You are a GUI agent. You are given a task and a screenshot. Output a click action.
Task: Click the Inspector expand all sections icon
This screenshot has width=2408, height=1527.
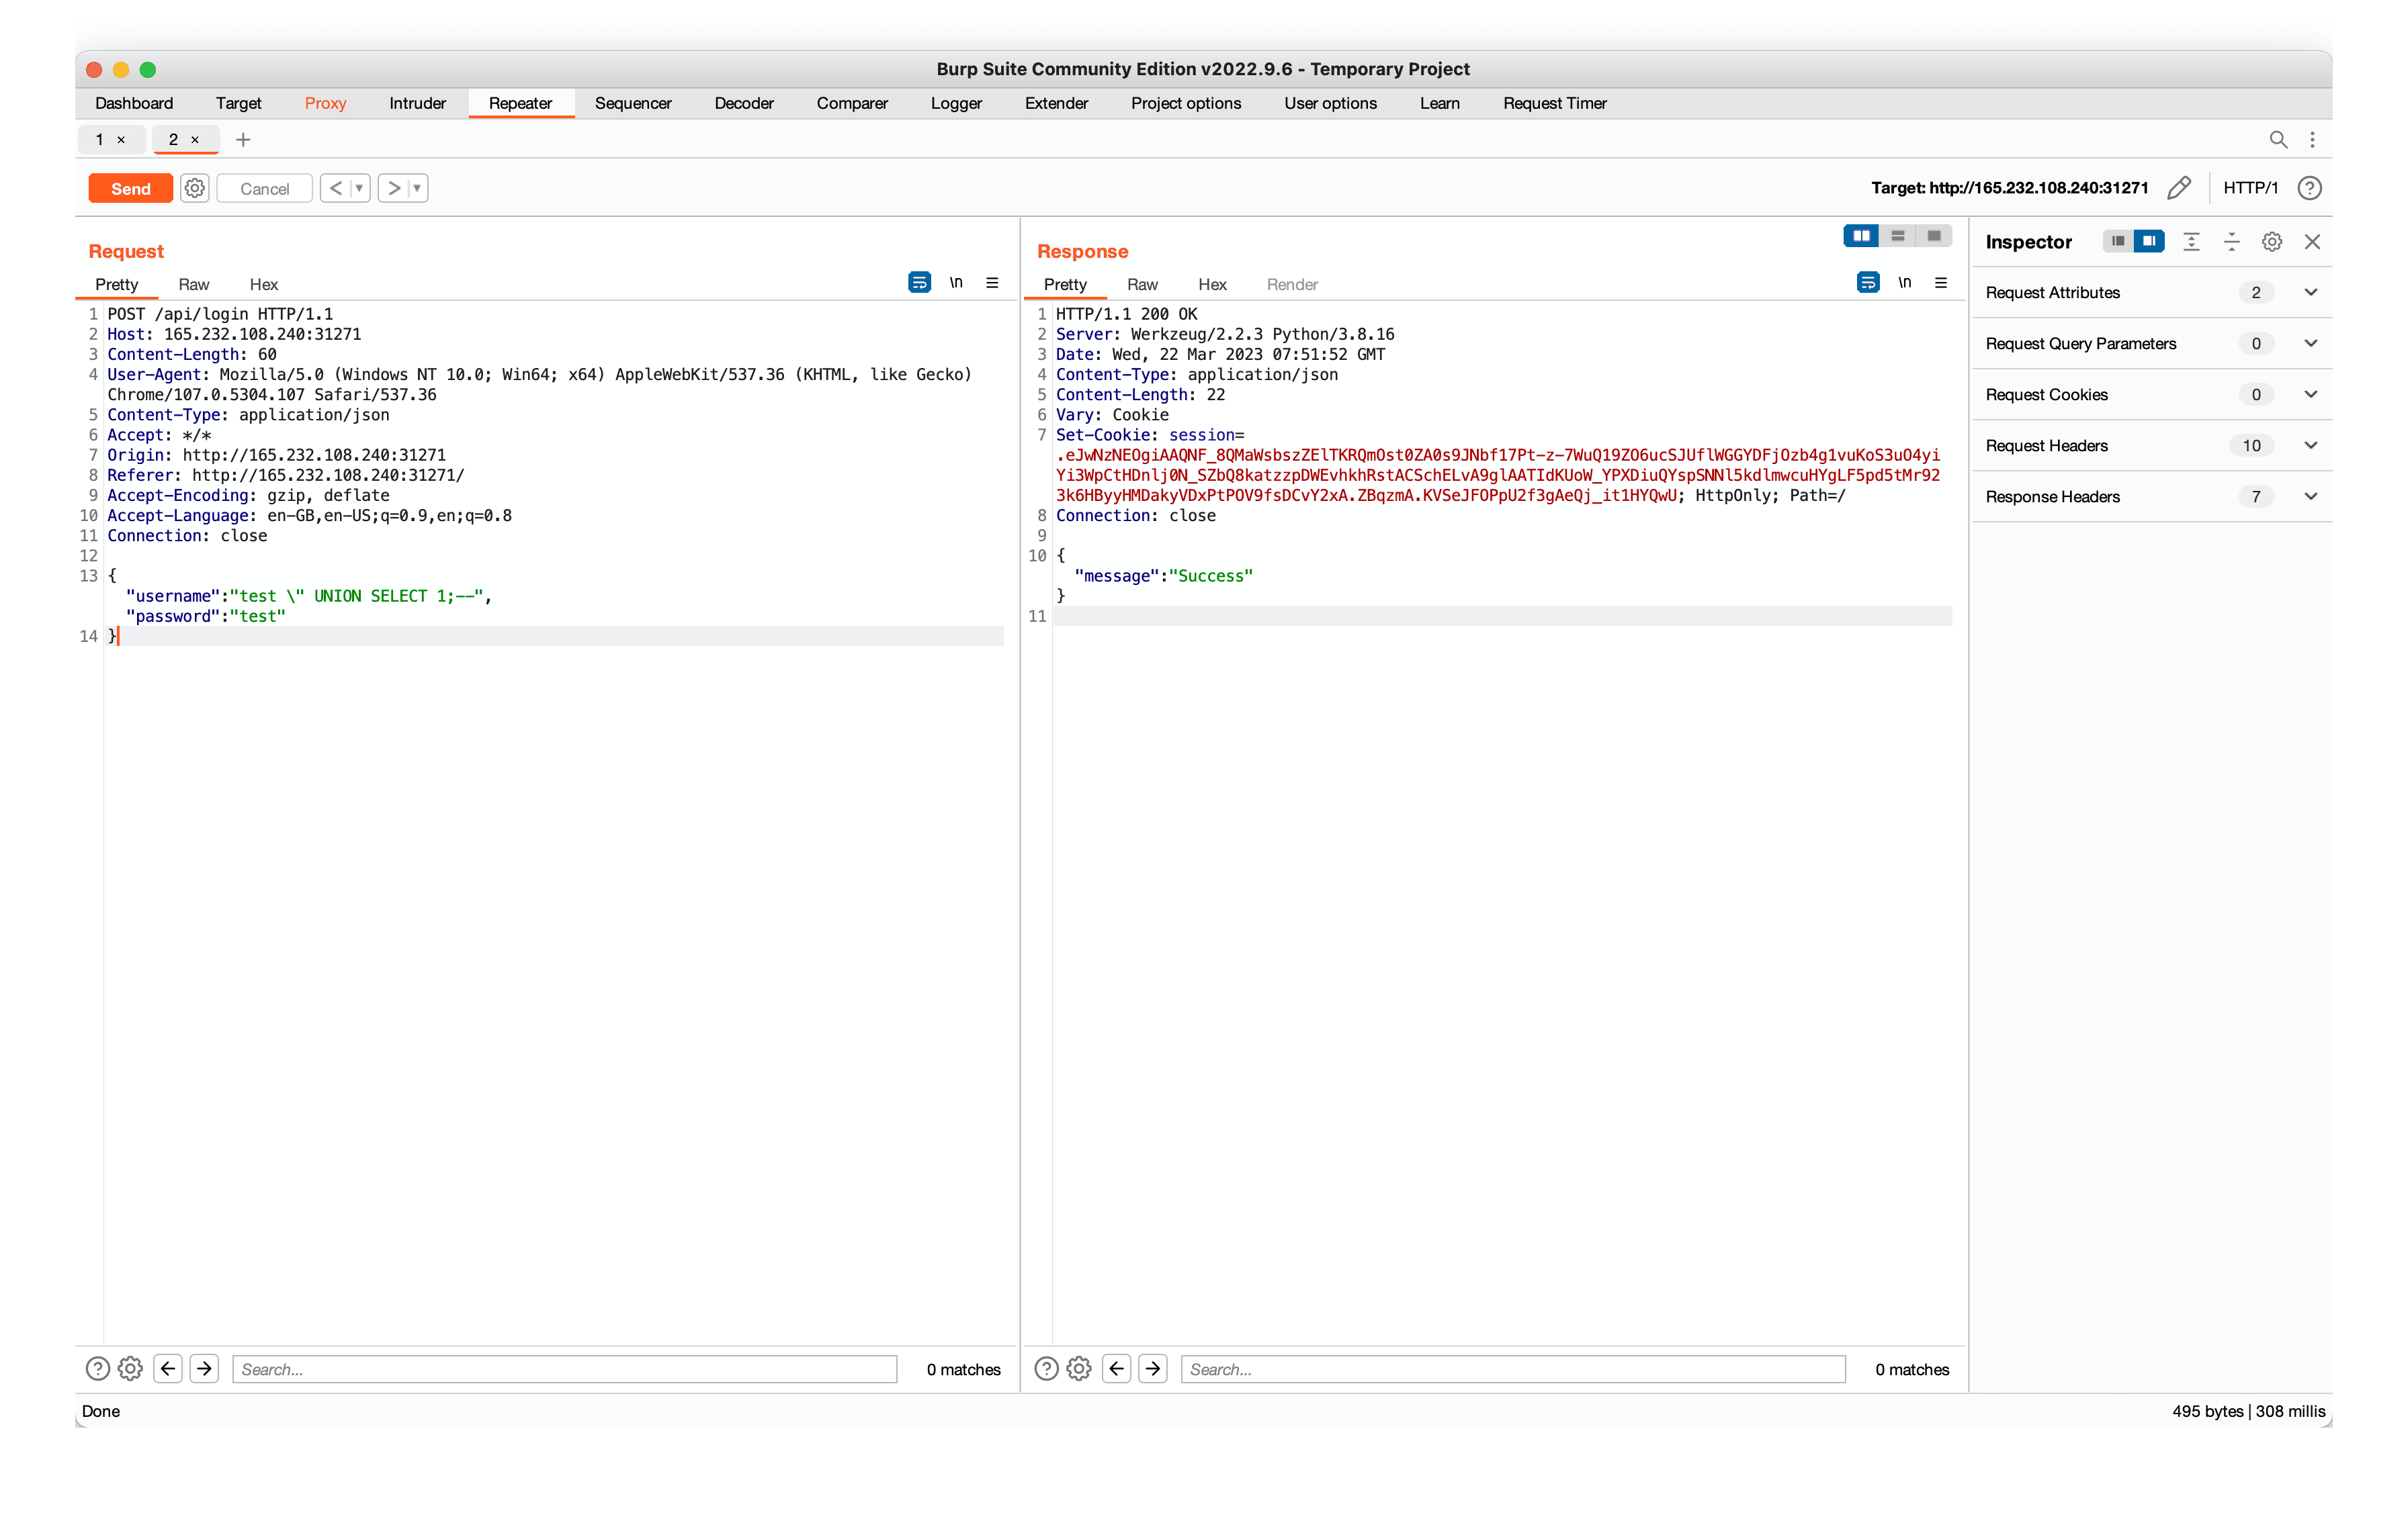pos(2191,242)
